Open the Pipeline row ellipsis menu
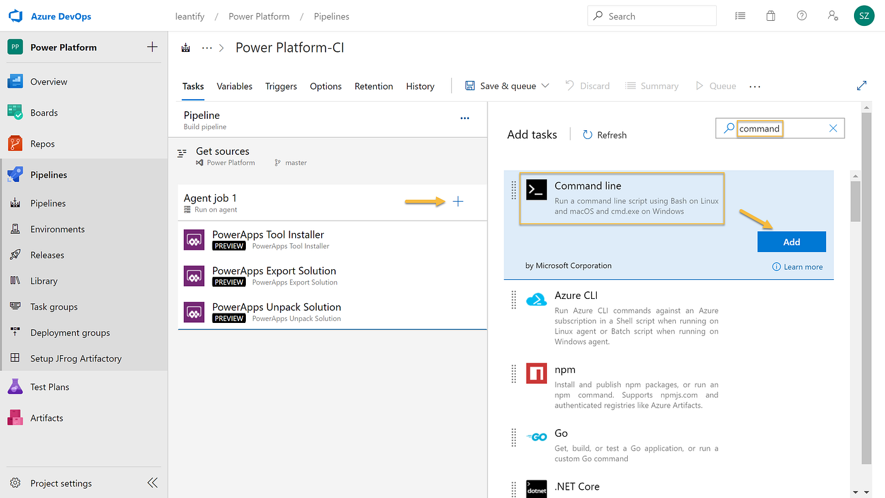This screenshot has height=498, width=885. point(465,118)
